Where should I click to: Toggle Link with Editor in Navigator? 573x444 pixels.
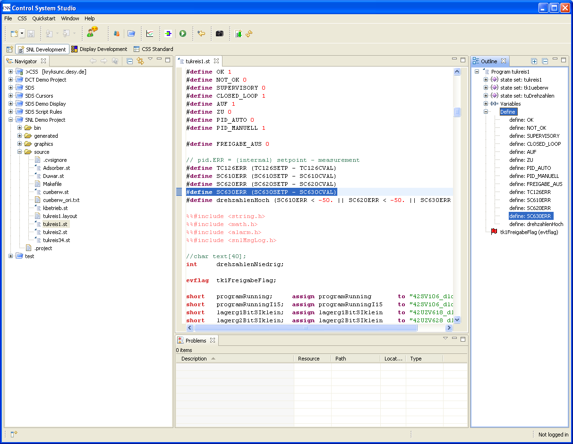[140, 61]
